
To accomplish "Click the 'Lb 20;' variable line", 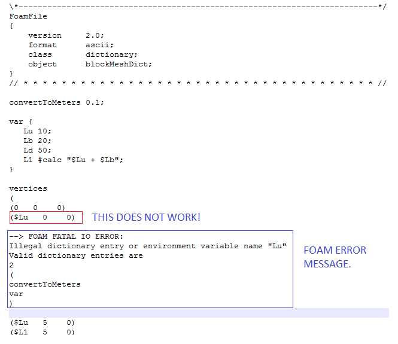I will [37, 141].
